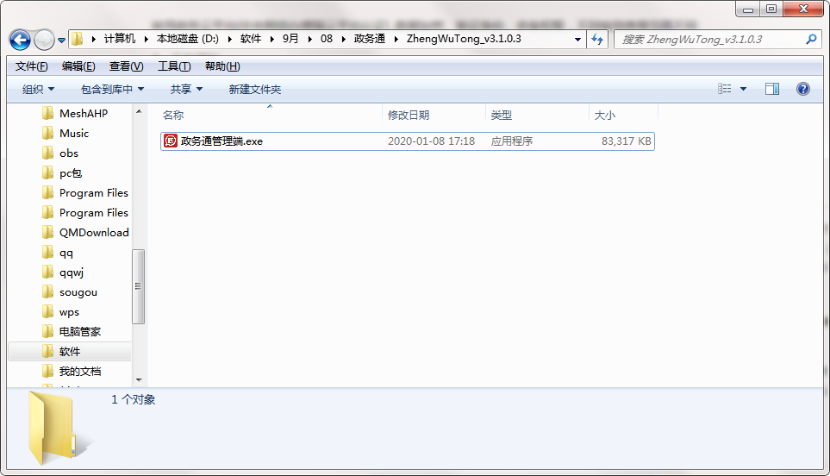Screen dimensions: 830x476
Task: Select the qq folder in sidebar
Action: point(66,253)
